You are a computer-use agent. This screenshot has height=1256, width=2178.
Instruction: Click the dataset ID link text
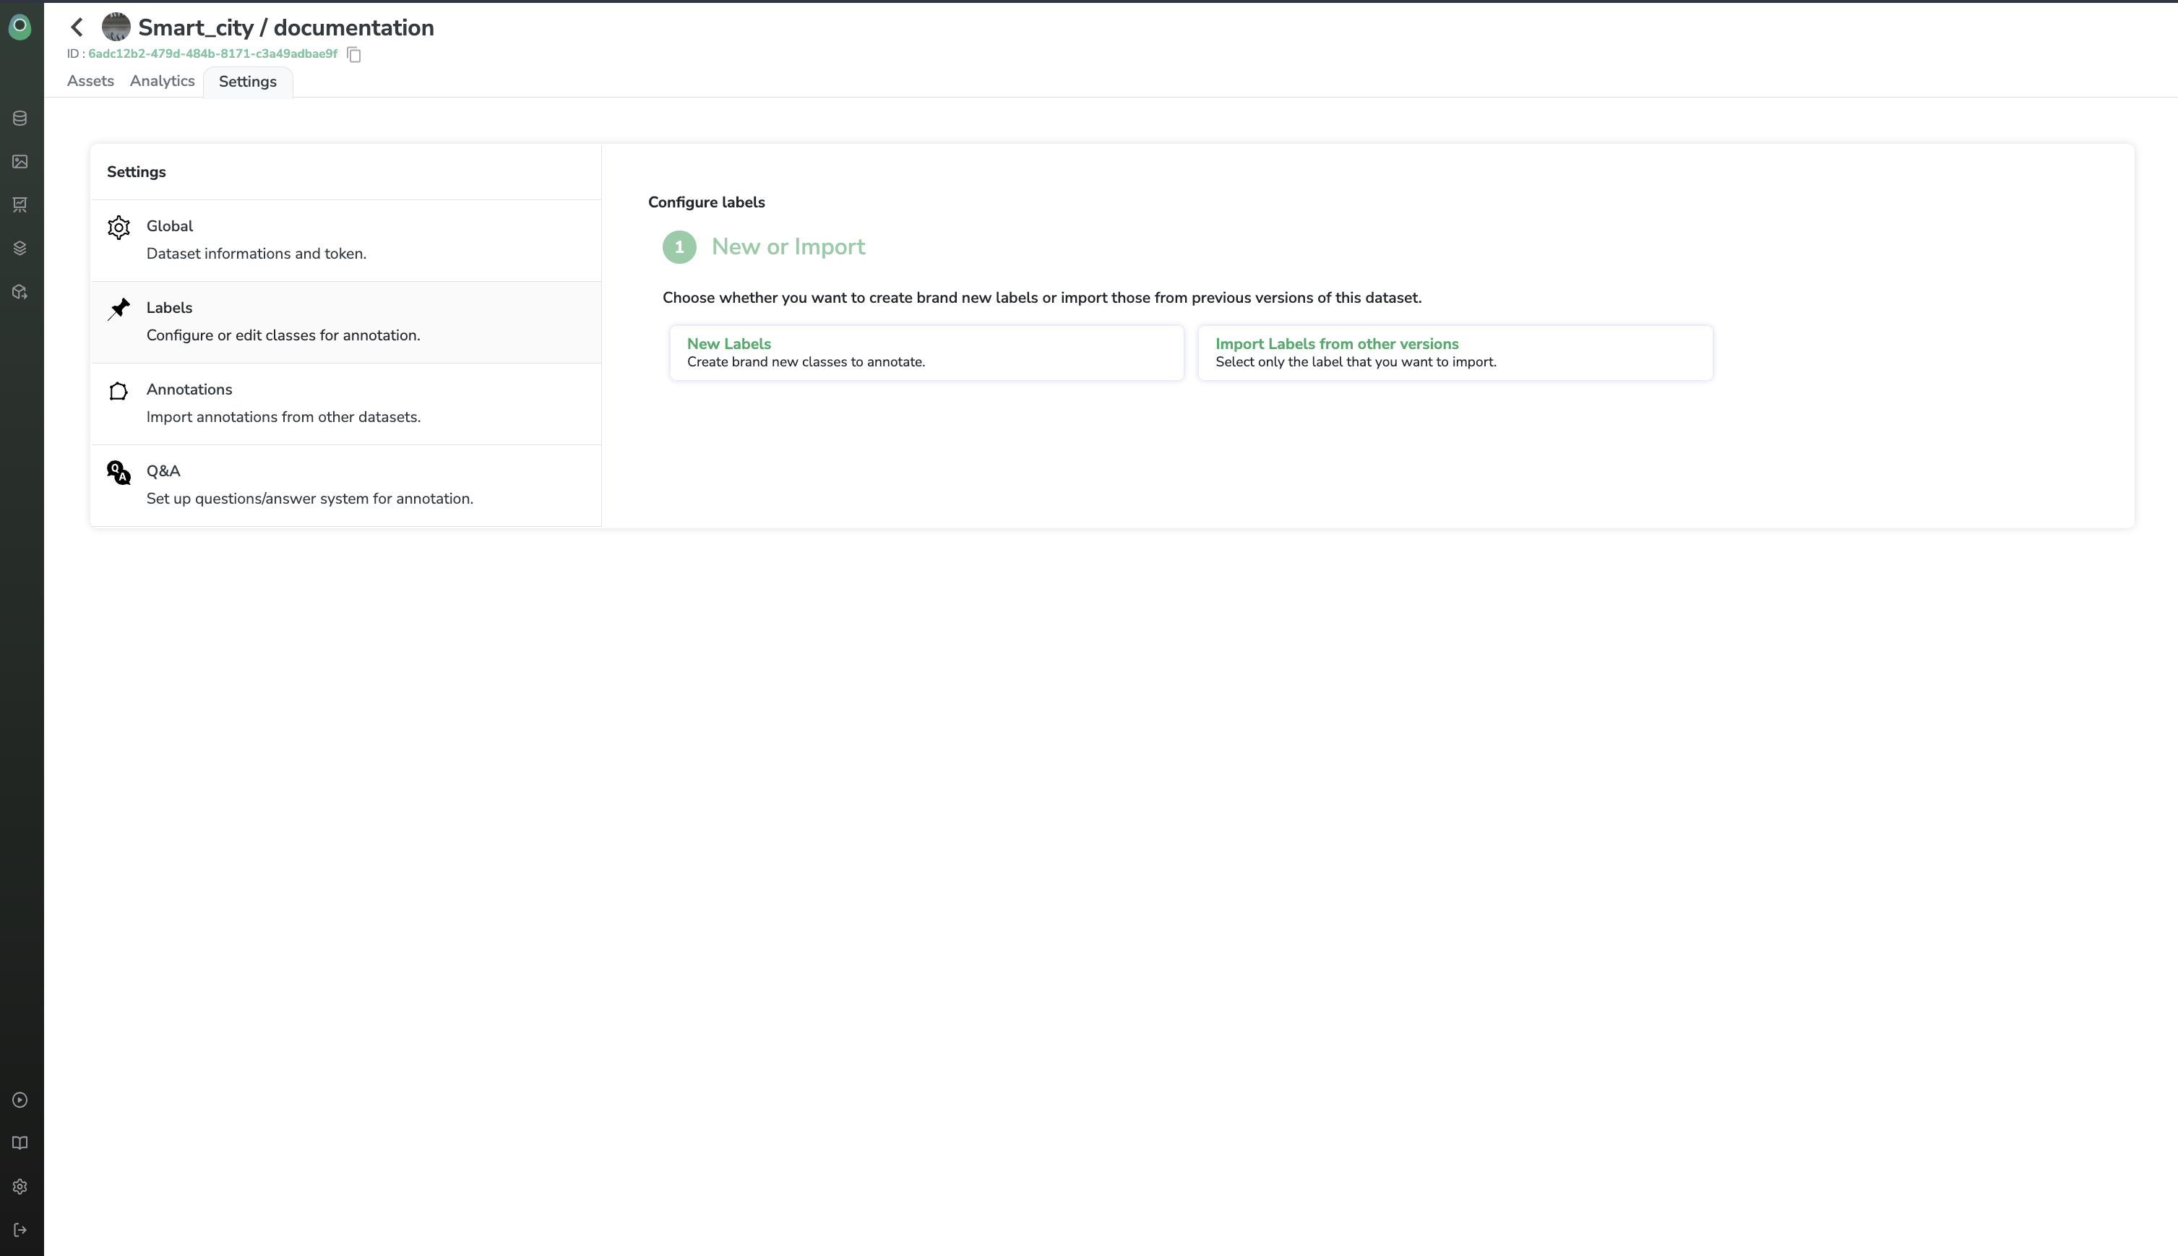click(212, 53)
